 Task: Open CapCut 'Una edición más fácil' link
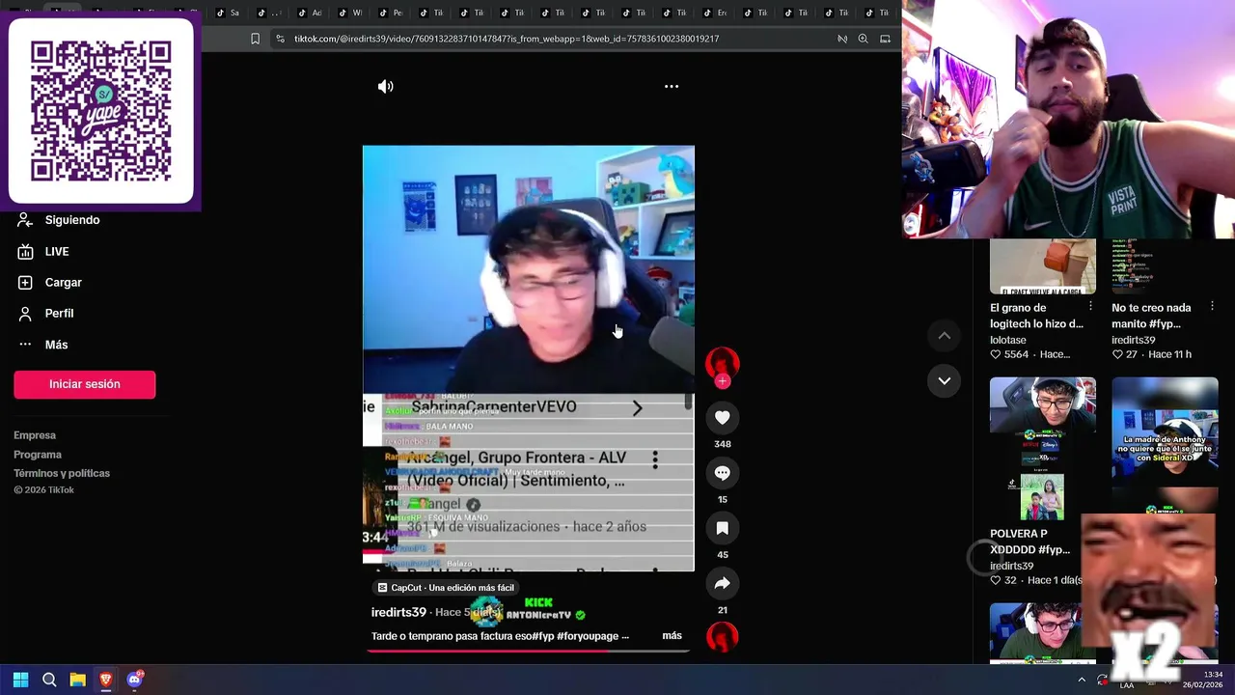446,588
